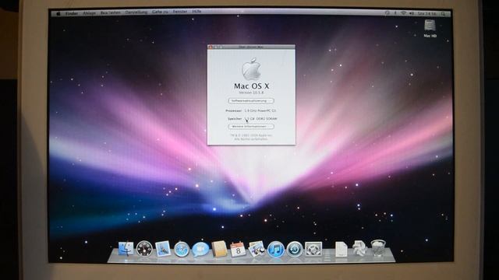The width and height of the screenshot is (499, 280).
Task: Open Dashboard from the Dock
Action: [x=144, y=249]
